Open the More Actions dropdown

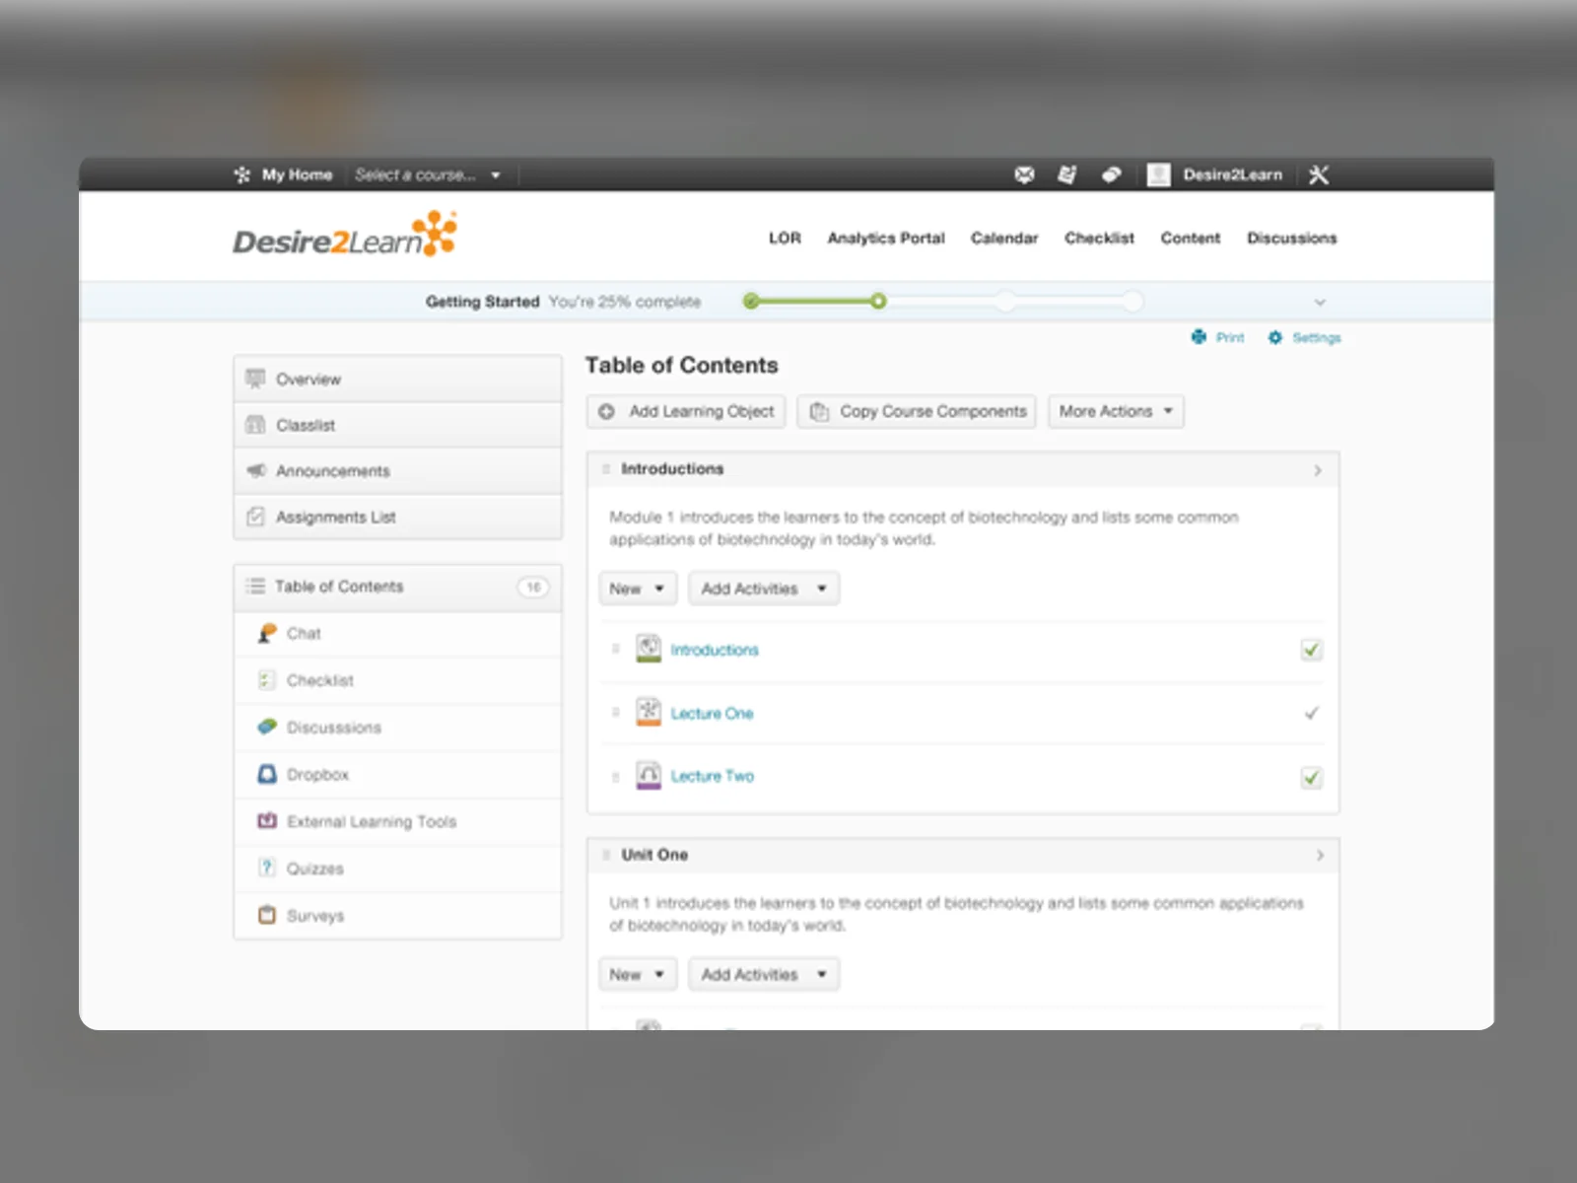(x=1116, y=411)
